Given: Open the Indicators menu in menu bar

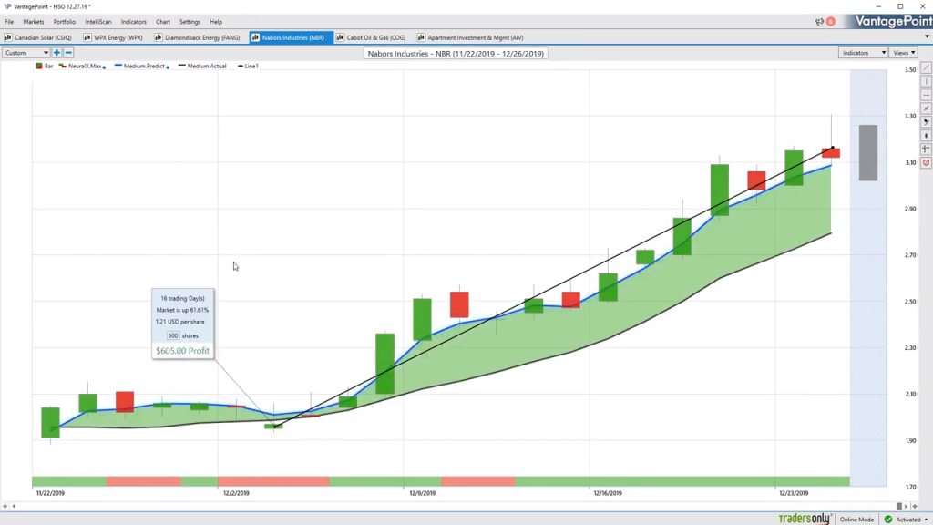Looking at the screenshot, I should [133, 22].
